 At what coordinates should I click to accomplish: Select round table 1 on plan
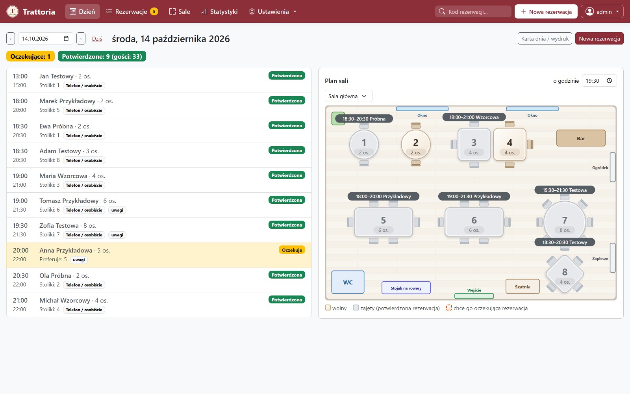coord(364,145)
